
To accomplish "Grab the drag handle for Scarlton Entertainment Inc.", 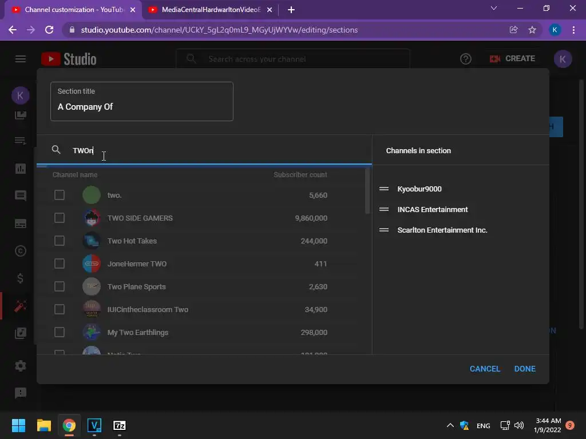I will click(384, 230).
